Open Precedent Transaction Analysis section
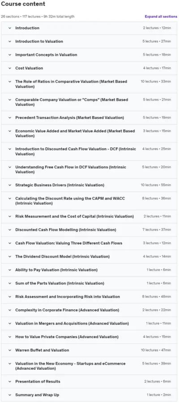Screen dimensions: 179x403 [89, 118]
